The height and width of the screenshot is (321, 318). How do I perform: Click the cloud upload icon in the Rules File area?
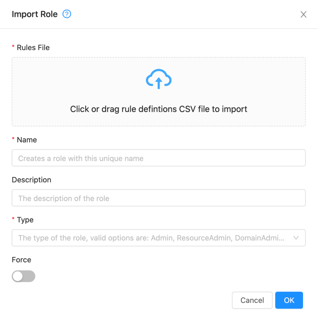pos(158,79)
